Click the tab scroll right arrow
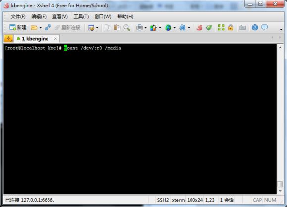This screenshot has width=287, height=207. [x=280, y=37]
